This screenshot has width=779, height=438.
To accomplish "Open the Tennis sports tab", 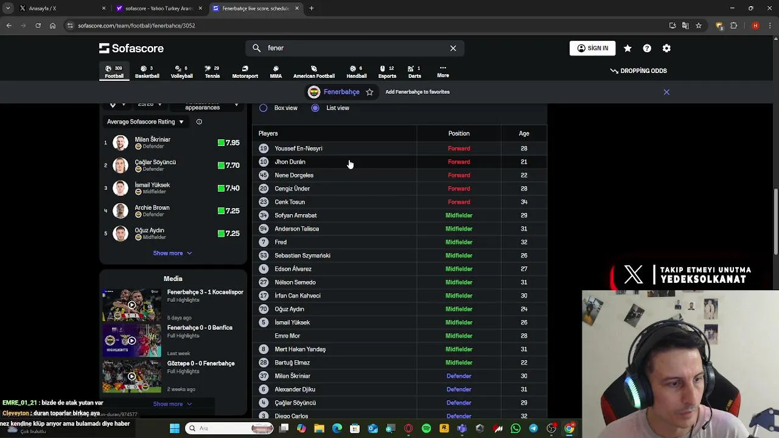I will pos(212,72).
